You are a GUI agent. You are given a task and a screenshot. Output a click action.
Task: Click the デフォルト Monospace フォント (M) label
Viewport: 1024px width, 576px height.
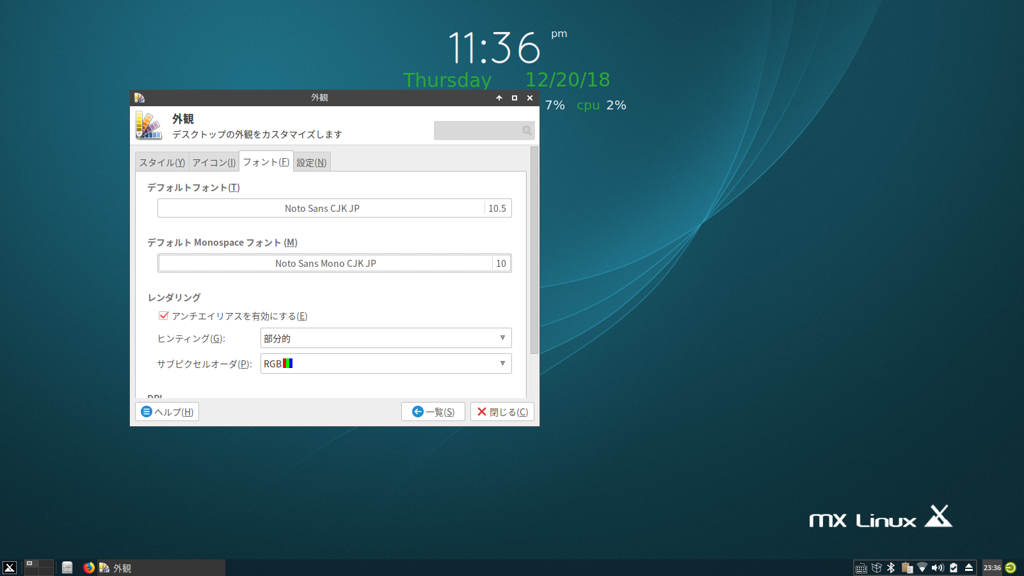tap(222, 243)
